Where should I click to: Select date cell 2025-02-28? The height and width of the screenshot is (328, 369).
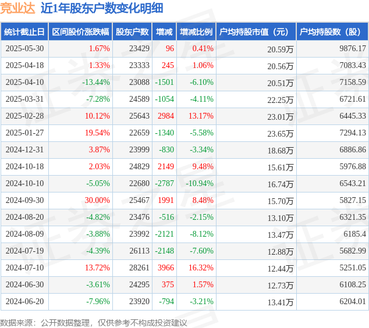pyautogui.click(x=24, y=116)
